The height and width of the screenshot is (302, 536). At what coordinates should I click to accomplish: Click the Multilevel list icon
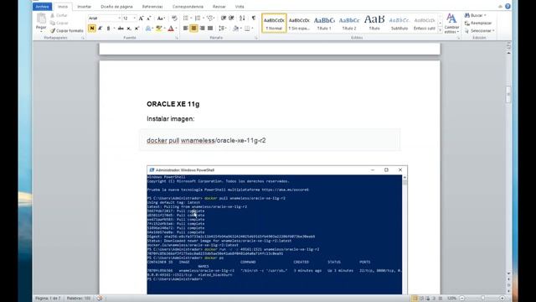(210, 18)
